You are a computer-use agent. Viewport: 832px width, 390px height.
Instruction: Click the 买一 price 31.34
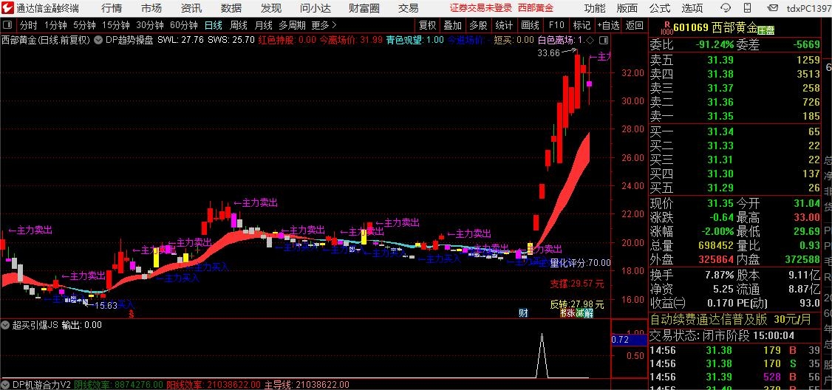point(720,131)
